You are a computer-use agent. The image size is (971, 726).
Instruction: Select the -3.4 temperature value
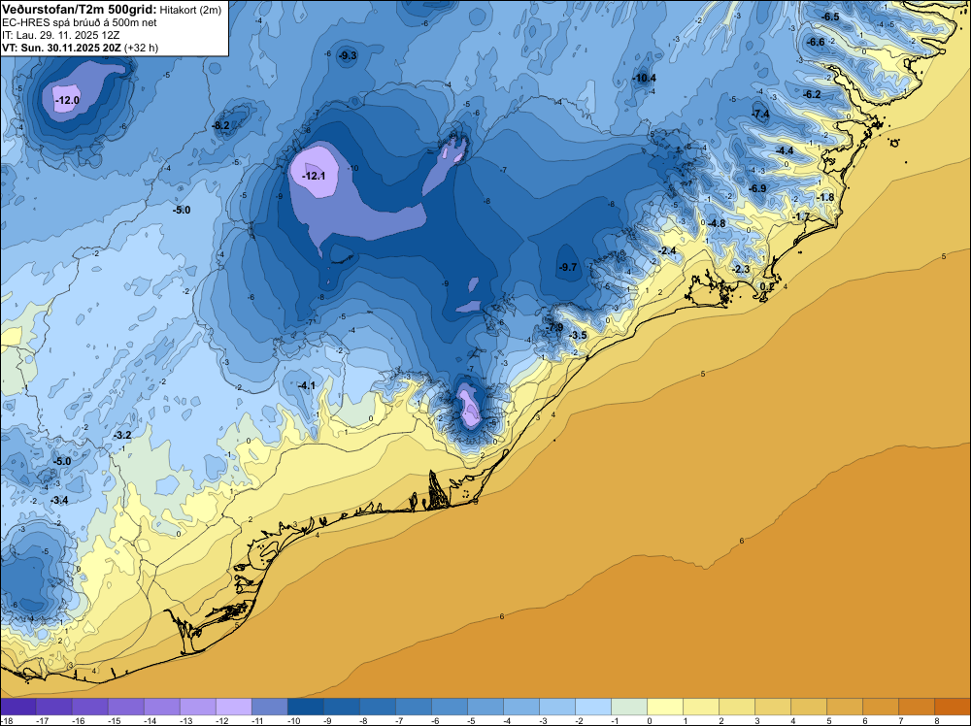point(59,500)
